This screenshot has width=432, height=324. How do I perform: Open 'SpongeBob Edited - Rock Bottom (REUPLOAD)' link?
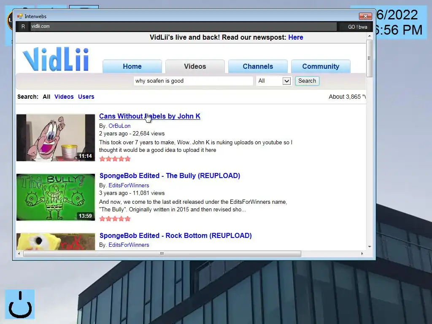(x=175, y=235)
